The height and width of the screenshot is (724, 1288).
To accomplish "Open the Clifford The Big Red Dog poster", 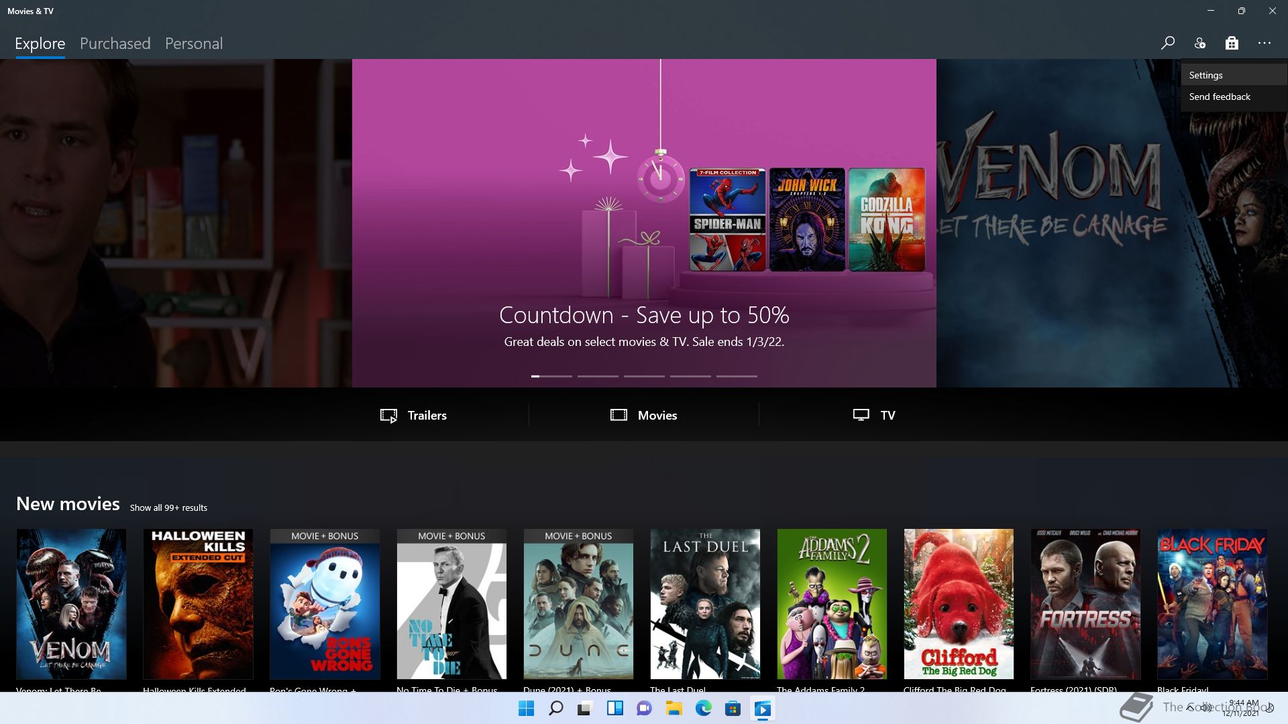I will click(959, 604).
